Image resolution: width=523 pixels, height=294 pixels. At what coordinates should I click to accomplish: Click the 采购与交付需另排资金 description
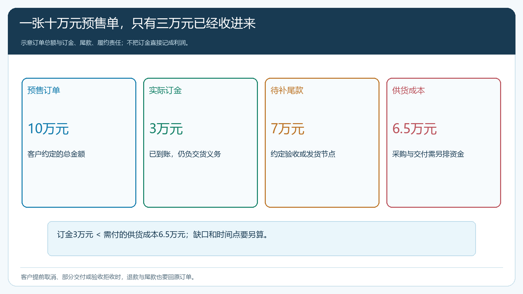pyautogui.click(x=428, y=154)
